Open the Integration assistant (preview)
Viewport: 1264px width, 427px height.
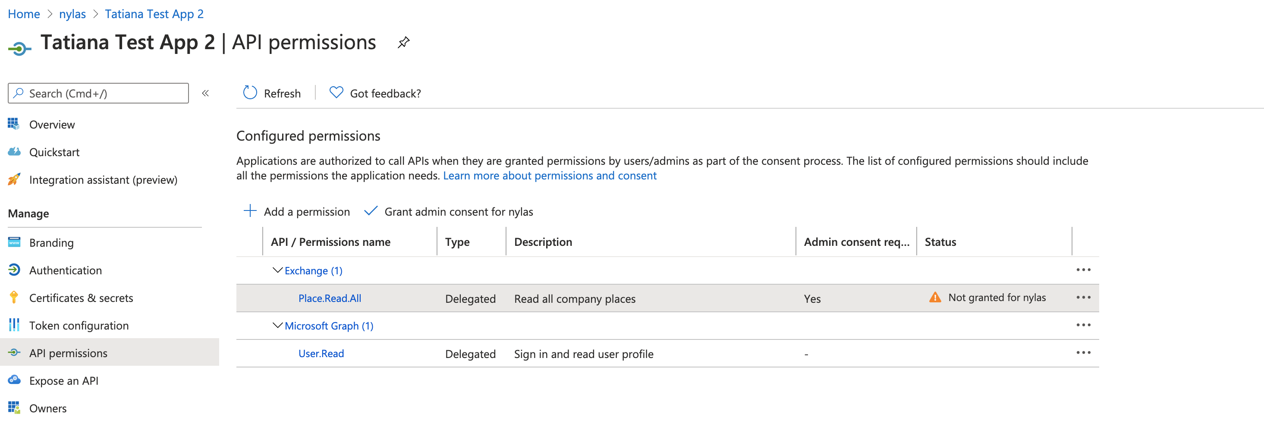(104, 179)
